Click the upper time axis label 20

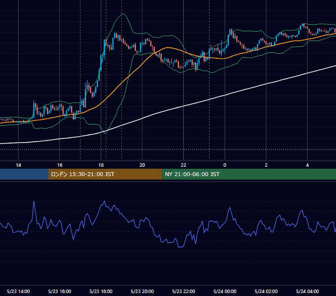coord(142,165)
